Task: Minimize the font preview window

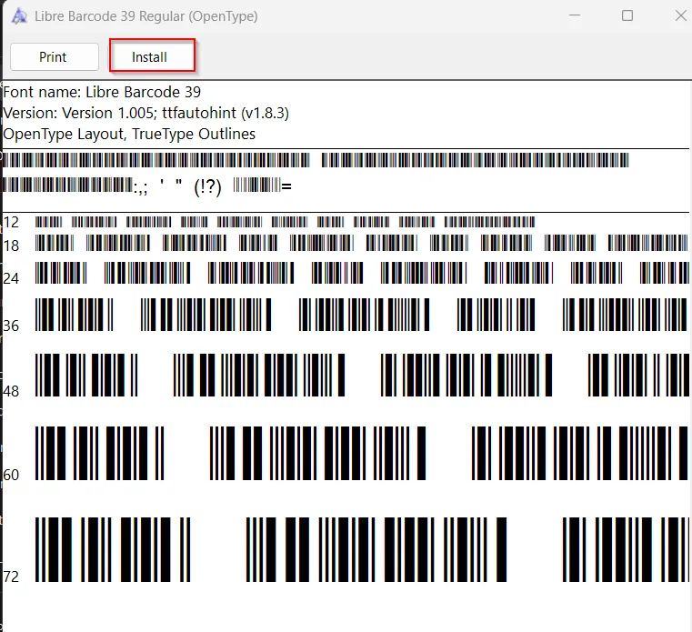Action: click(x=574, y=15)
